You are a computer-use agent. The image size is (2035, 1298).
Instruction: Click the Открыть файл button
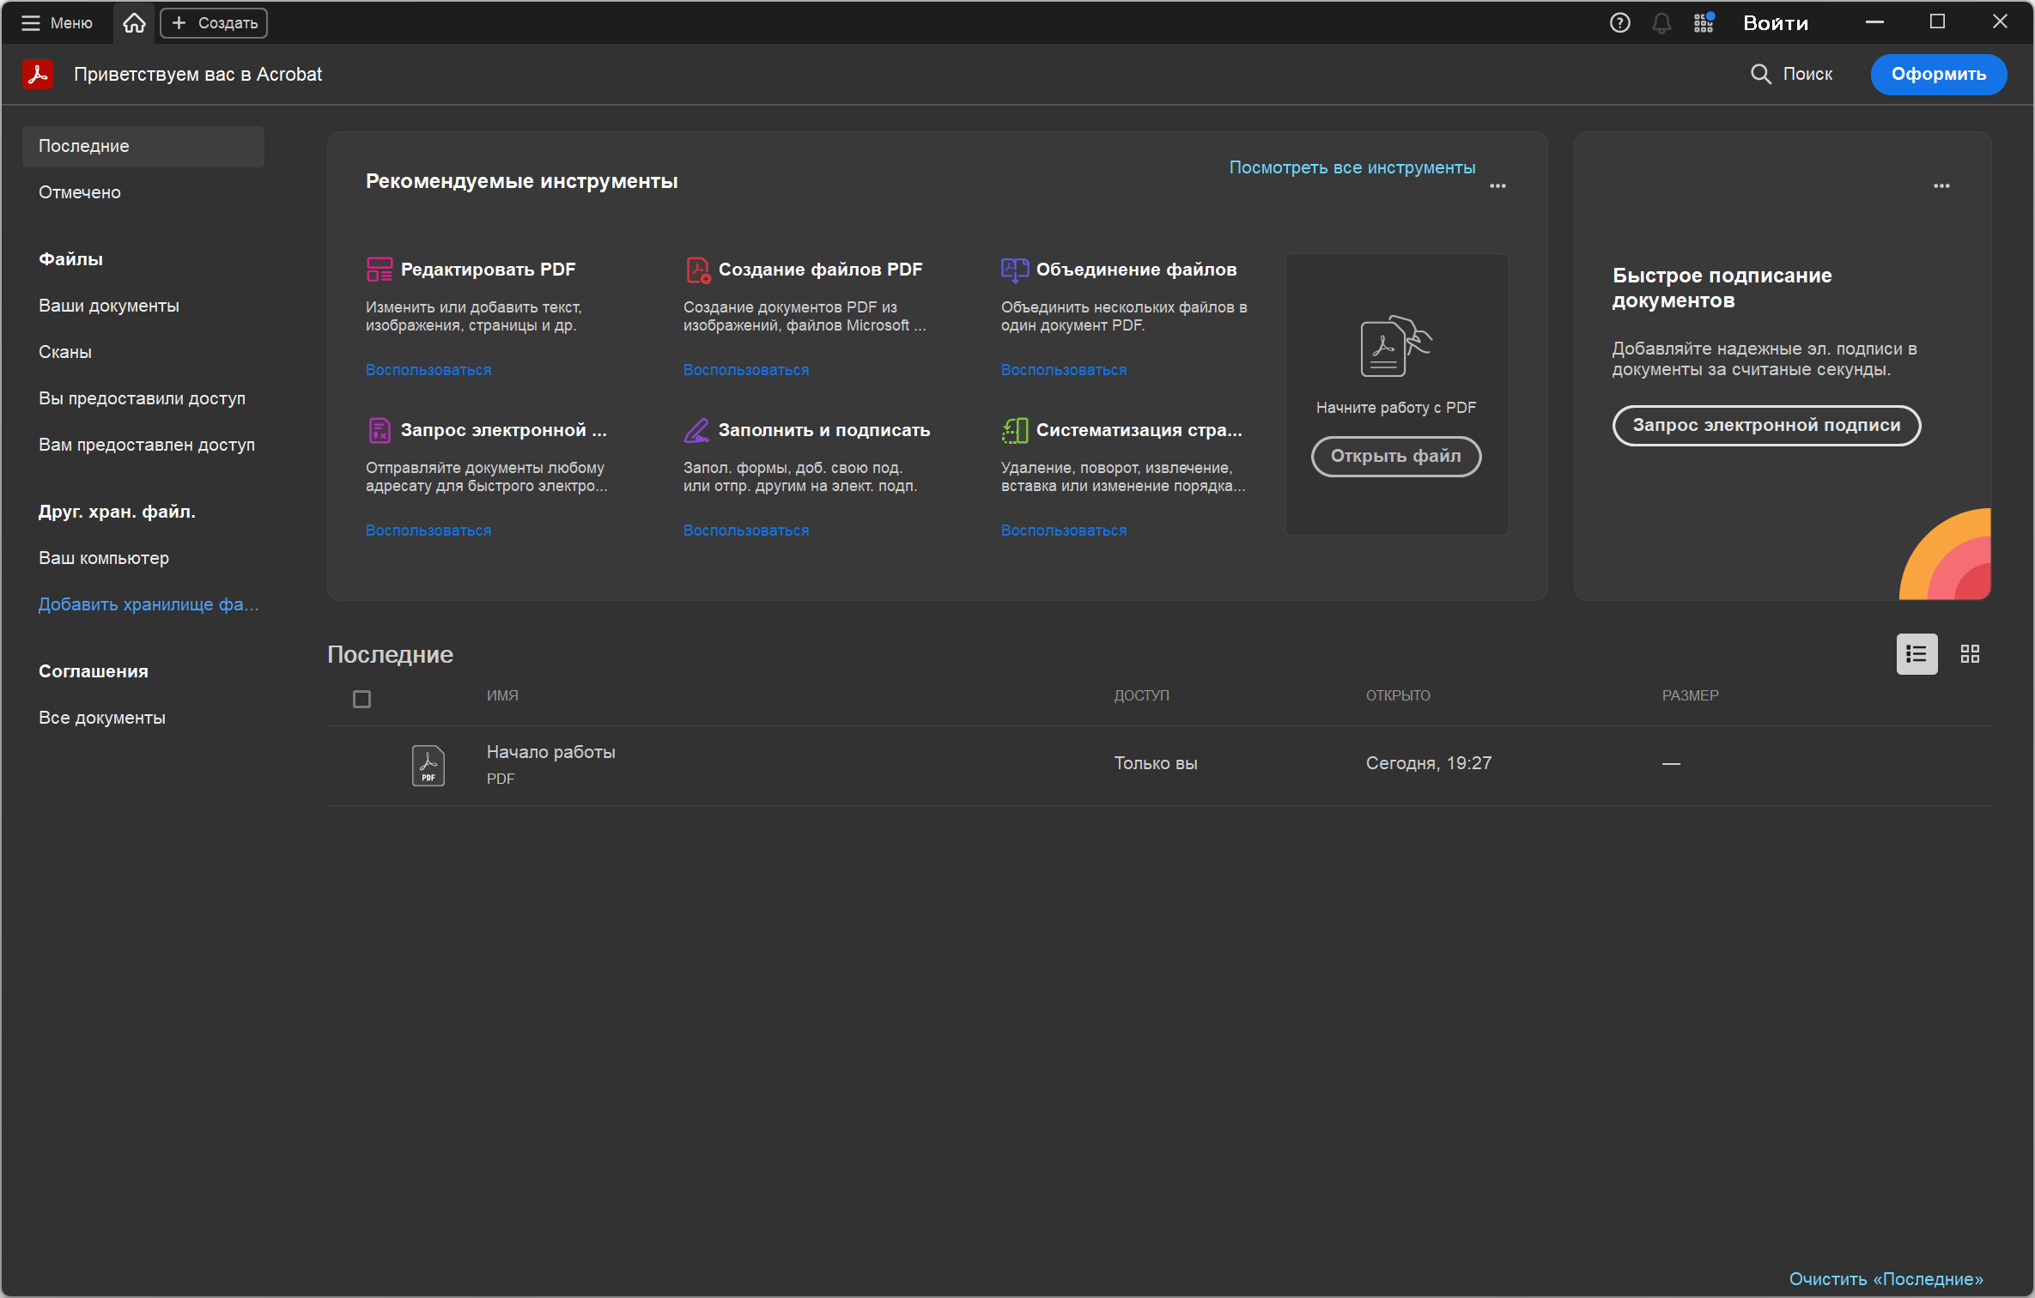click(x=1395, y=456)
